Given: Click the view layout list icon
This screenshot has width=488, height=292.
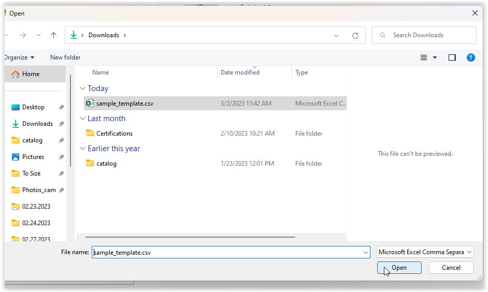Looking at the screenshot, I should click(x=424, y=57).
